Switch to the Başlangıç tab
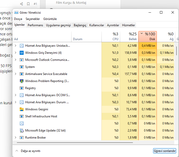This screenshot has width=179, height=157. click(x=80, y=25)
